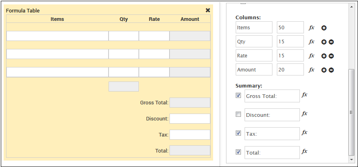
Task: Click the fx formula icon for Items column
Action: [311, 28]
